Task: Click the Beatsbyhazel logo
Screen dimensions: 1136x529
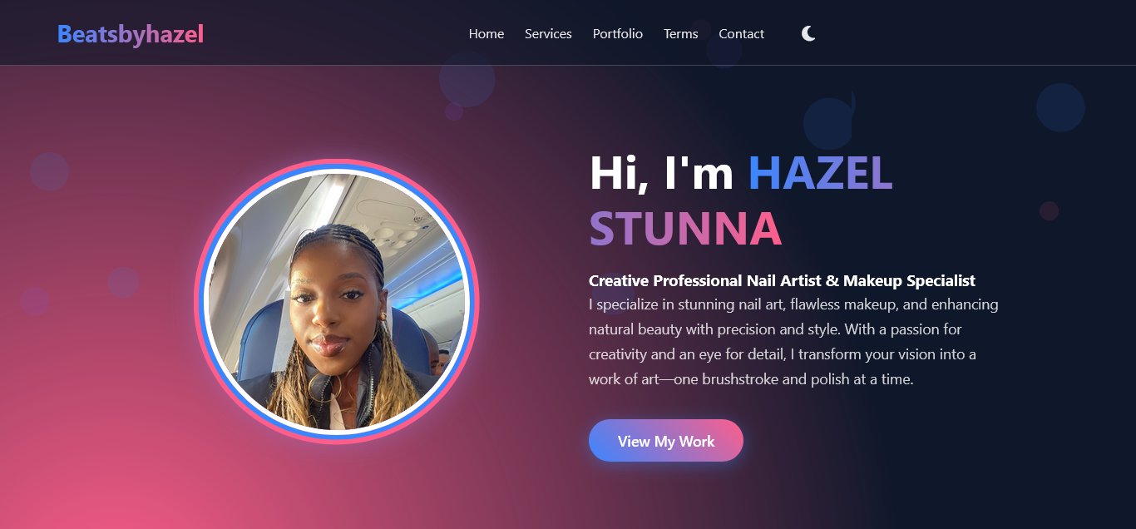Action: 131,34
